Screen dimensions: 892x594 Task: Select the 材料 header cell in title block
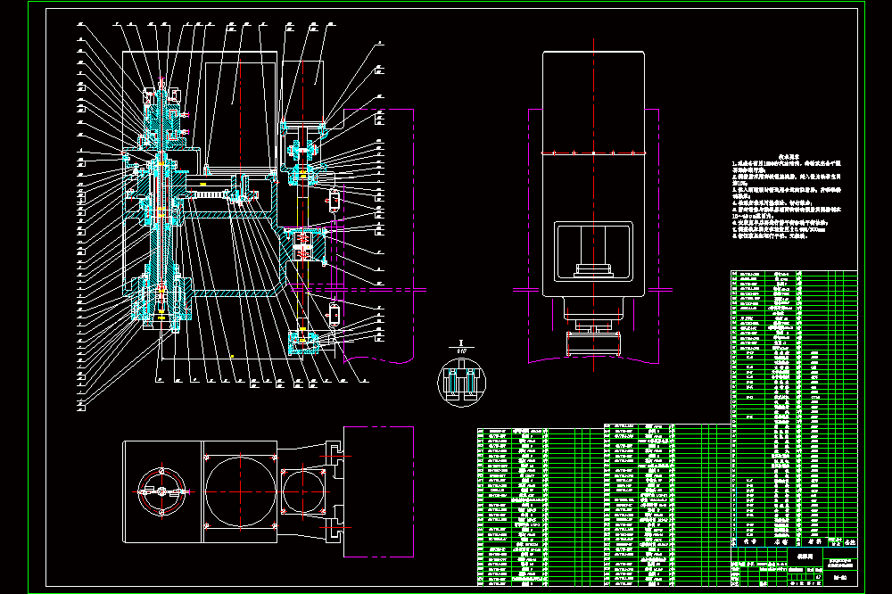coord(814,542)
